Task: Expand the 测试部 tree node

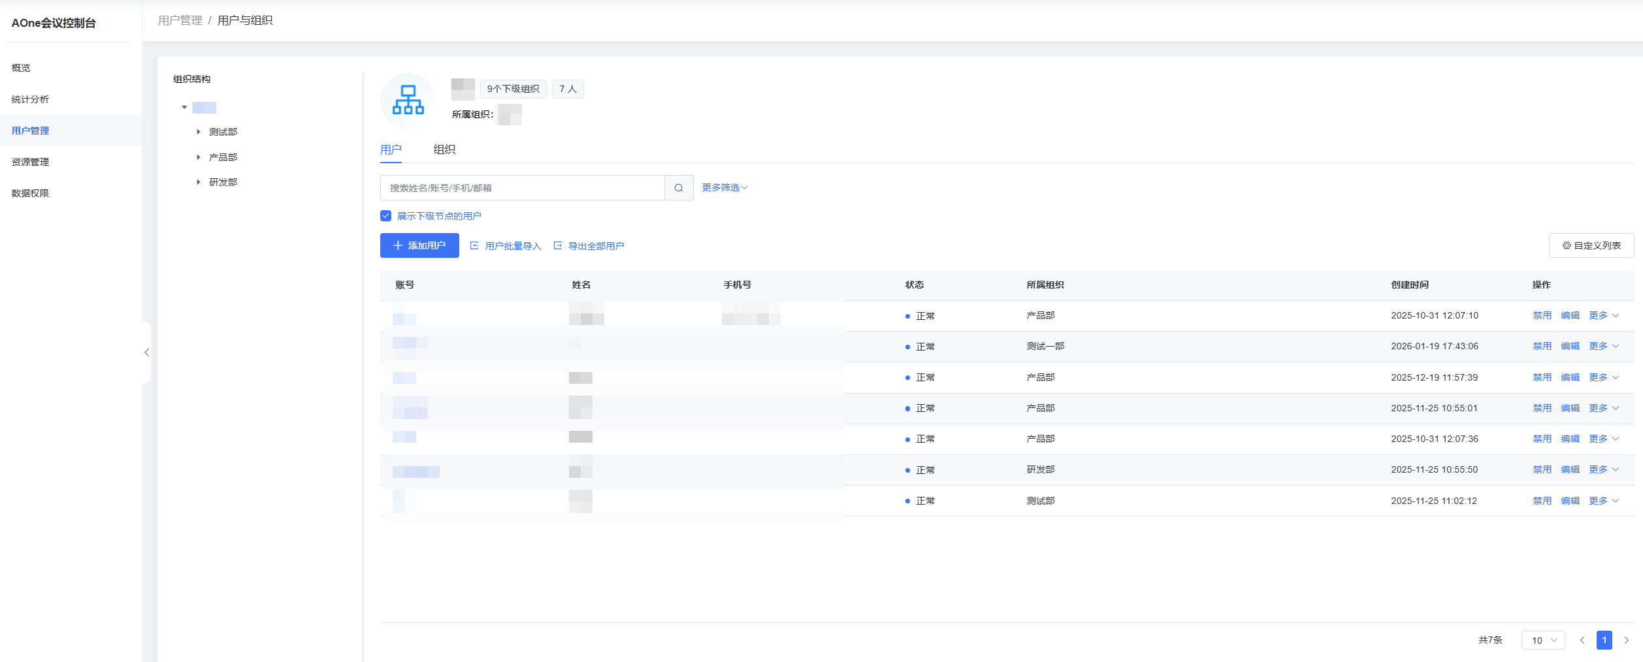Action: (199, 132)
